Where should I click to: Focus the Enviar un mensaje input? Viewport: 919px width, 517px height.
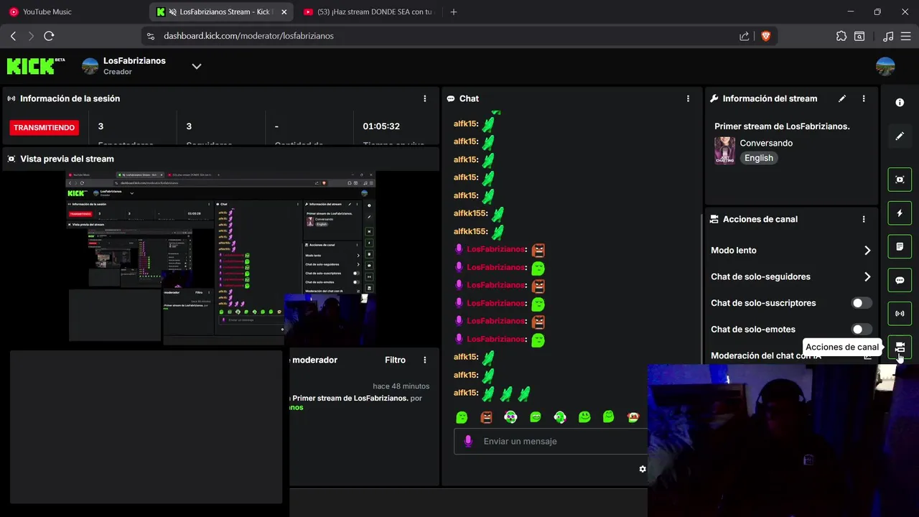click(551, 441)
